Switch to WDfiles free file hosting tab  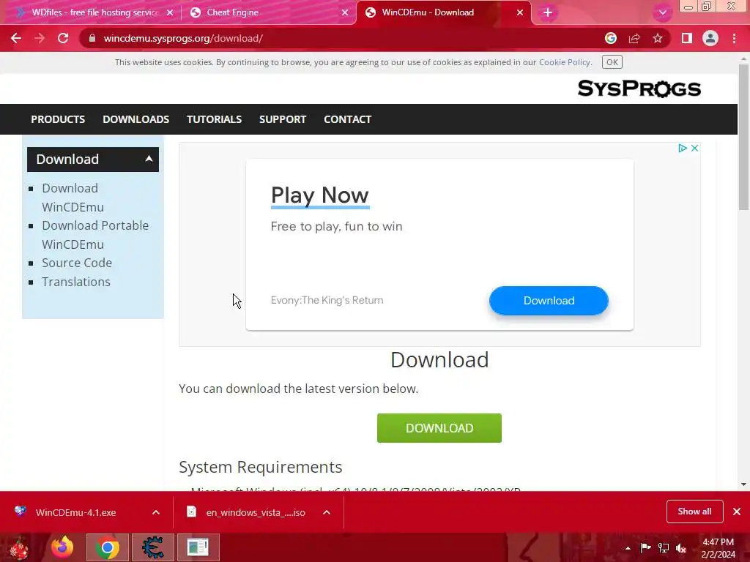point(93,12)
